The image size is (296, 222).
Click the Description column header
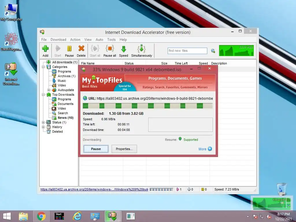[219, 63]
